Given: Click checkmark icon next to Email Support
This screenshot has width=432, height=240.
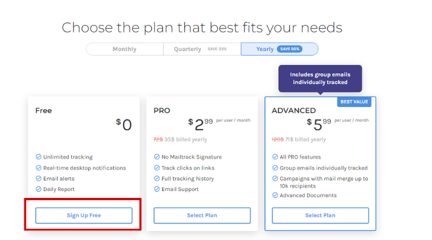Looking at the screenshot, I should (x=157, y=189).
